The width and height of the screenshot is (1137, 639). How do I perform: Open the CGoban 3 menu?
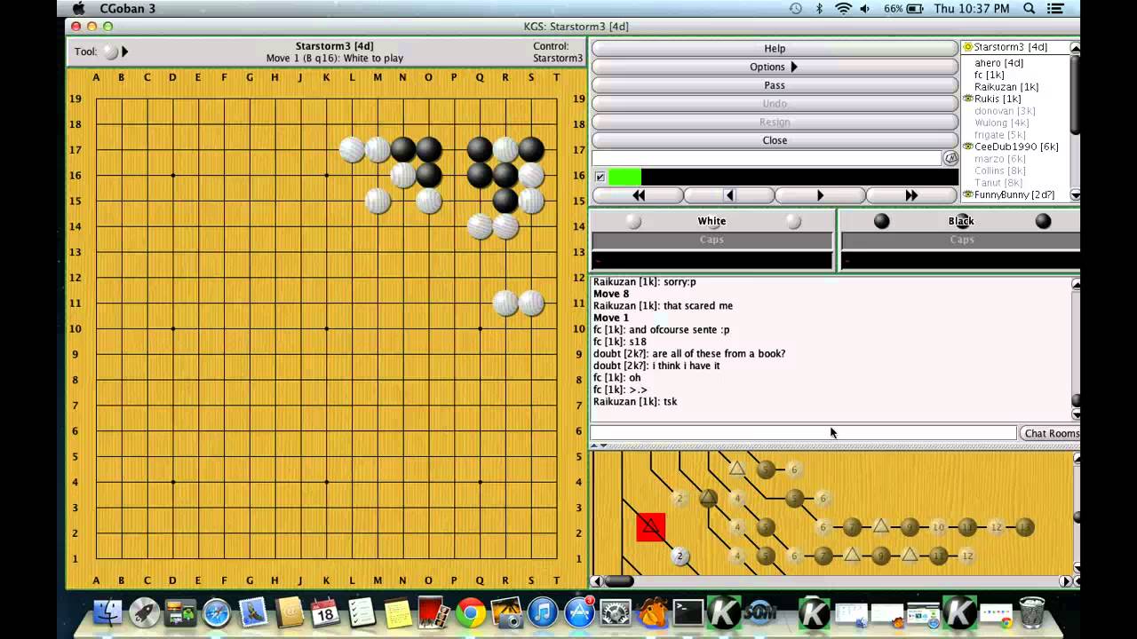tap(127, 9)
